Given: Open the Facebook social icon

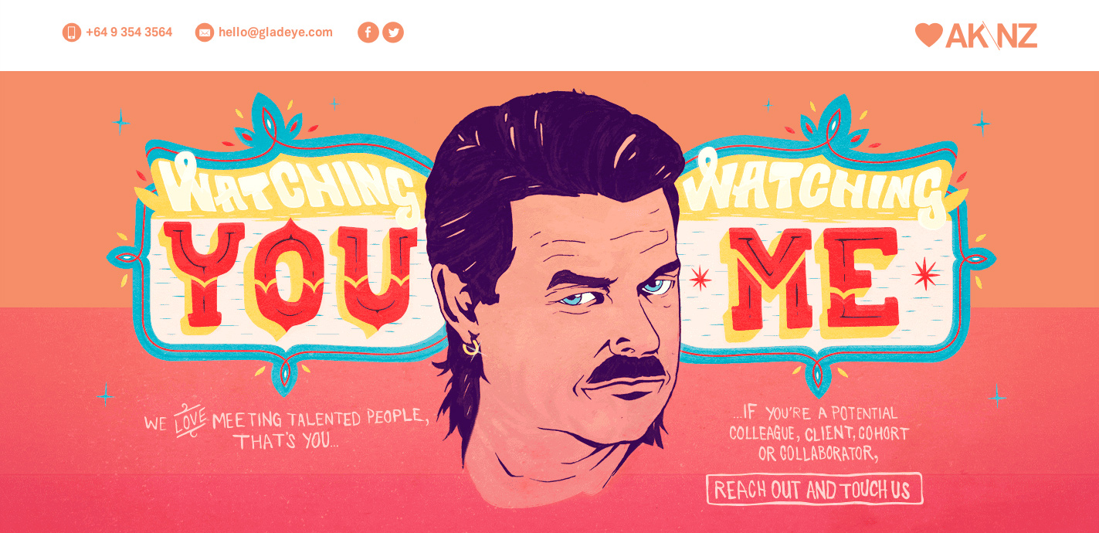Looking at the screenshot, I should [x=368, y=32].
